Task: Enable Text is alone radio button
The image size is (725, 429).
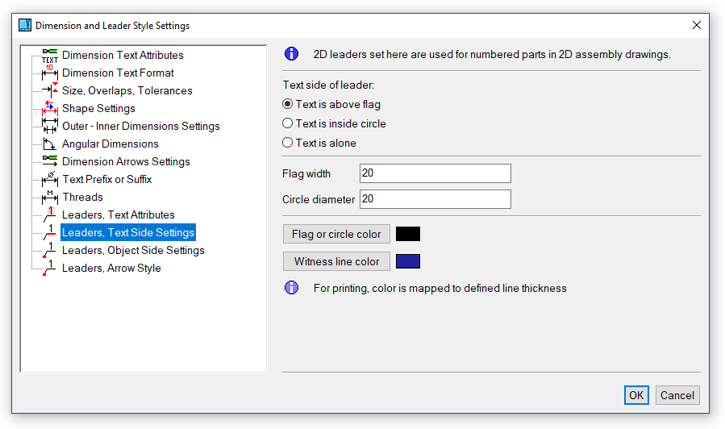Action: [288, 143]
